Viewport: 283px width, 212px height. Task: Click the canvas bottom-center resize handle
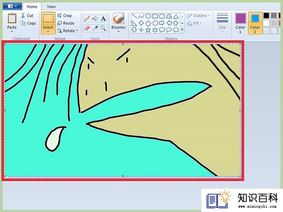122,176
